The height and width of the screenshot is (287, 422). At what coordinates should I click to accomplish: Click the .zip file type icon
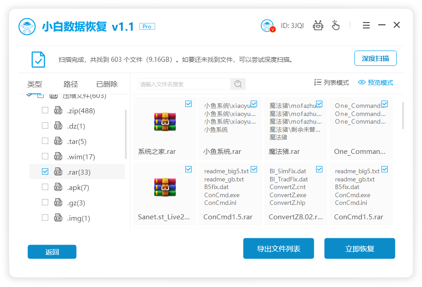(58, 110)
